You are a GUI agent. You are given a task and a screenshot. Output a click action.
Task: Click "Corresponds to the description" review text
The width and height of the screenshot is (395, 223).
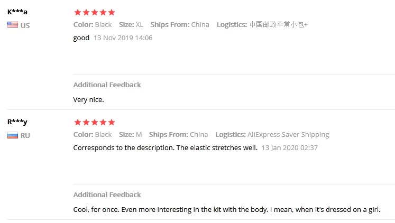(x=166, y=148)
